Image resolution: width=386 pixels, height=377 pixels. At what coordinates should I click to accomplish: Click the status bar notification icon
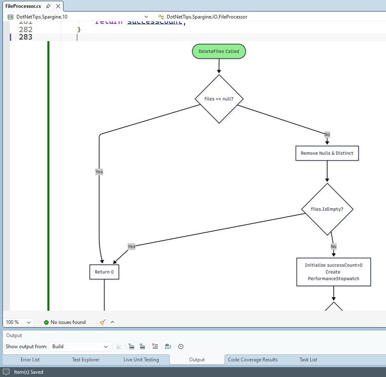(6, 372)
